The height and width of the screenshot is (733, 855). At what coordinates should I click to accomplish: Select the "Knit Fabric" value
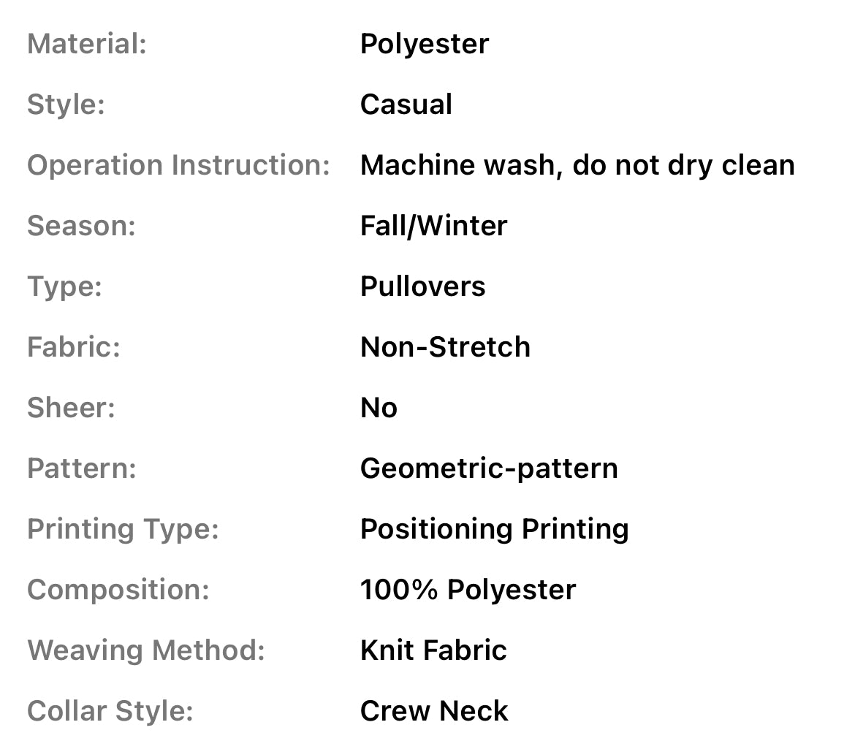click(433, 650)
